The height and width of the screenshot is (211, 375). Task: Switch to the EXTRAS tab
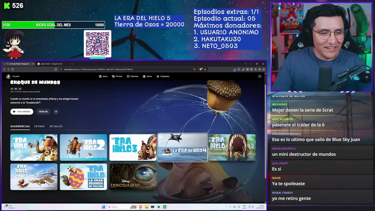[39, 126]
